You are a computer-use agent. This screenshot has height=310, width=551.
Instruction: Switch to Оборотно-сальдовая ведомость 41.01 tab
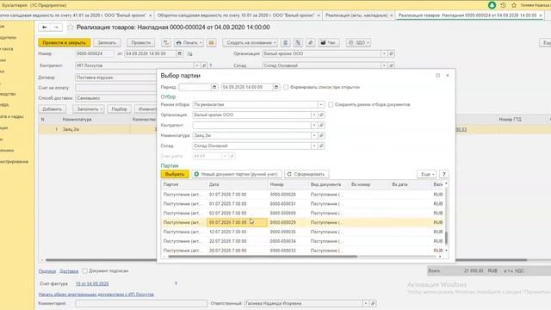[74, 15]
